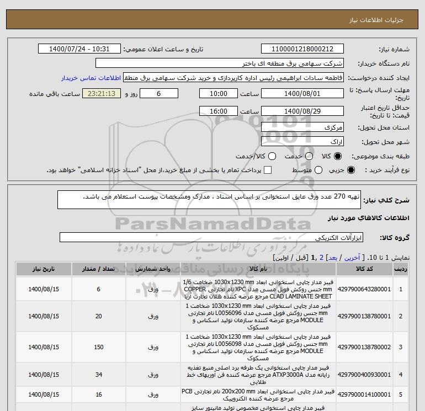Click item code 4297900138780001
425x411 pixels.
click(364, 316)
